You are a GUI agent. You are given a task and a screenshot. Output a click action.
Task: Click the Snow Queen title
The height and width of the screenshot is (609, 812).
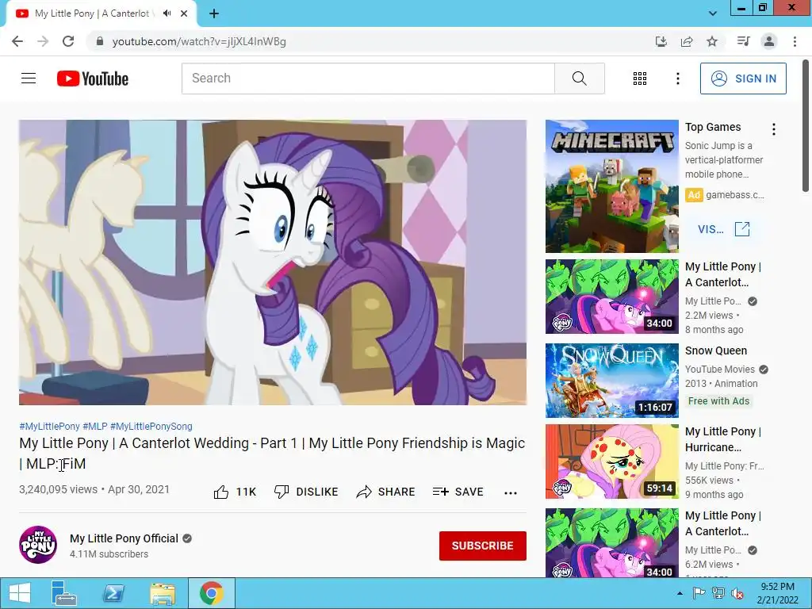[x=716, y=350]
